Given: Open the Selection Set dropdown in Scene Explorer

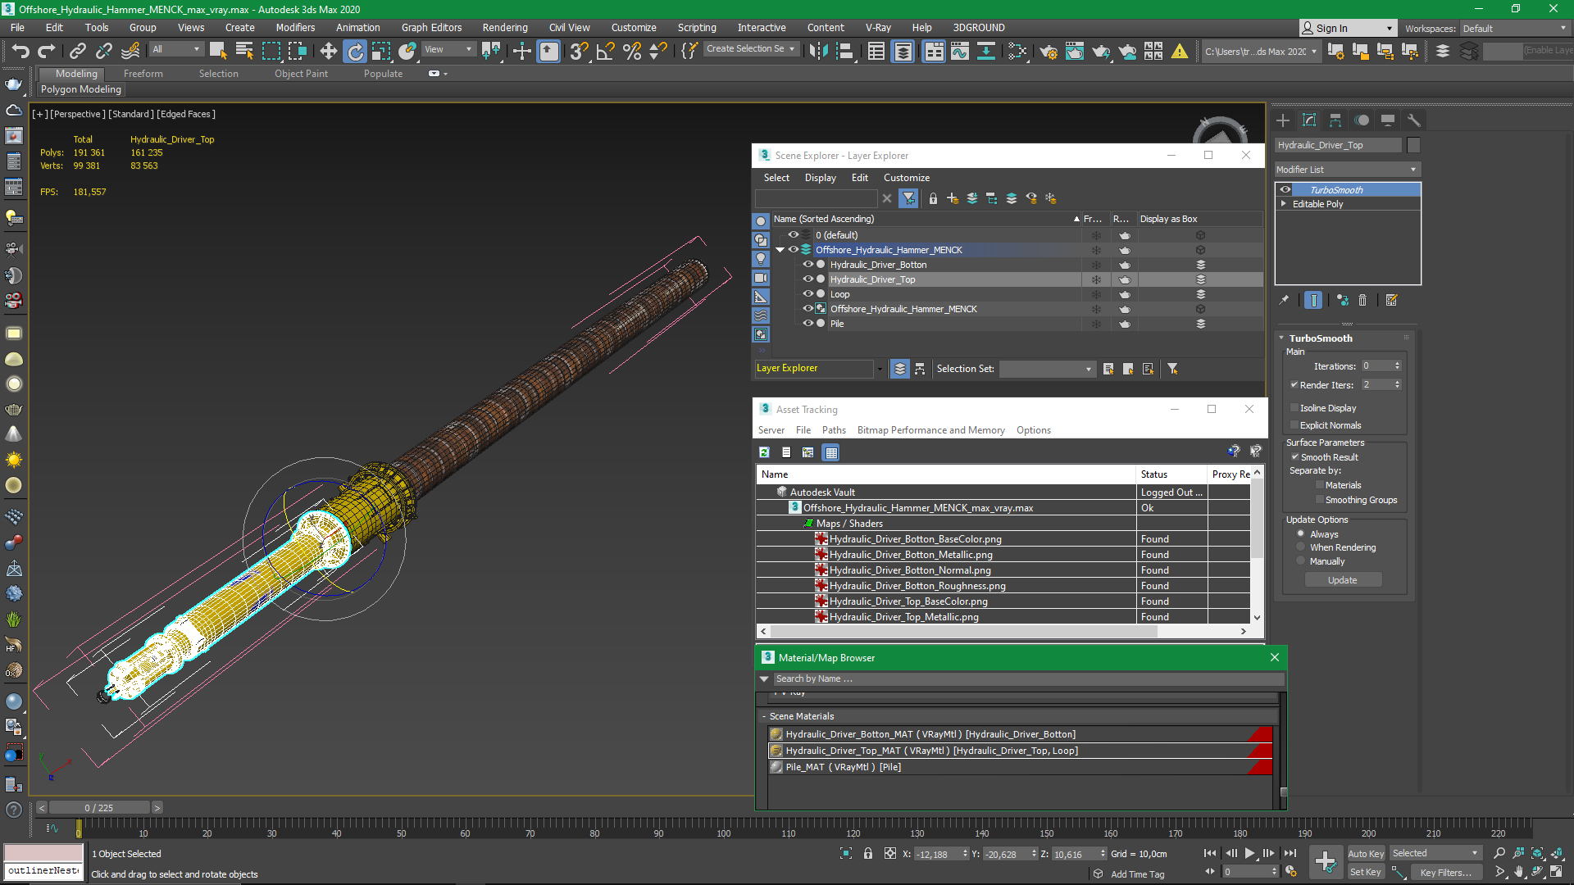Looking at the screenshot, I should [x=1047, y=369].
